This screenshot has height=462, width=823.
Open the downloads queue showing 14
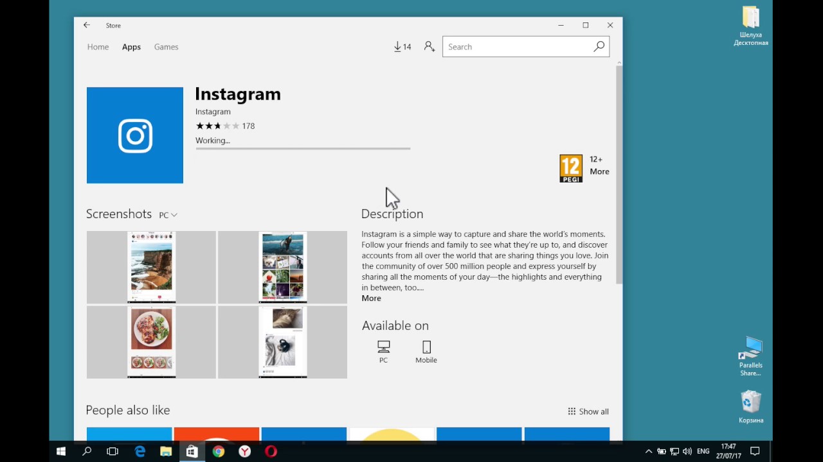(x=402, y=47)
